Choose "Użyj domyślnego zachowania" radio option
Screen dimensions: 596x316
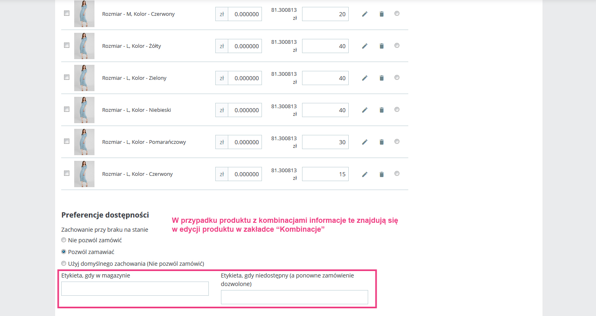coord(64,264)
